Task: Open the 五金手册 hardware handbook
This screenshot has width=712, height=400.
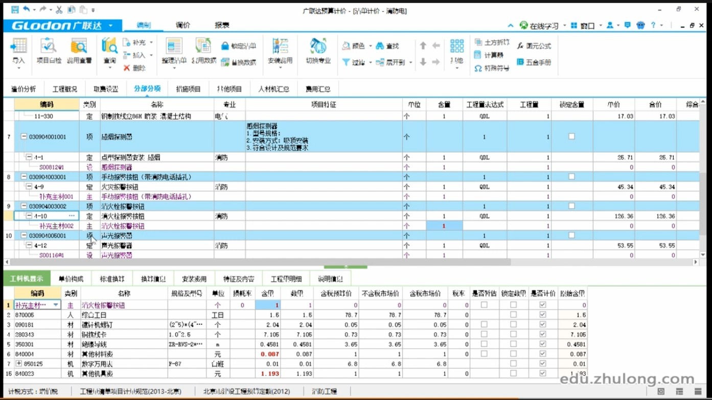Action: (x=534, y=62)
